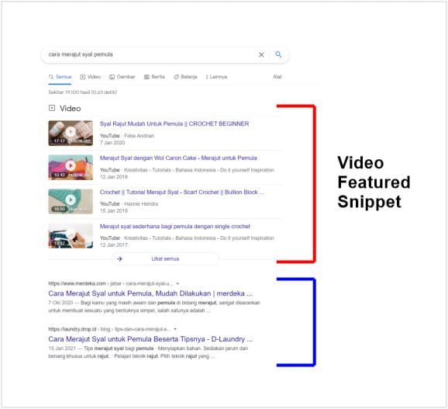Switch to the Video tab
The image size is (448, 409).
[90, 77]
